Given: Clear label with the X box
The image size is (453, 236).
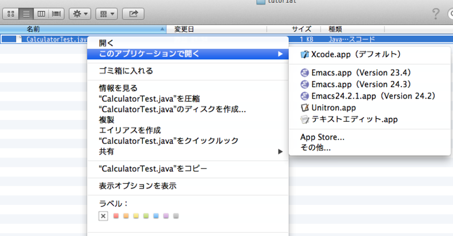Looking at the screenshot, I should [x=103, y=216].
